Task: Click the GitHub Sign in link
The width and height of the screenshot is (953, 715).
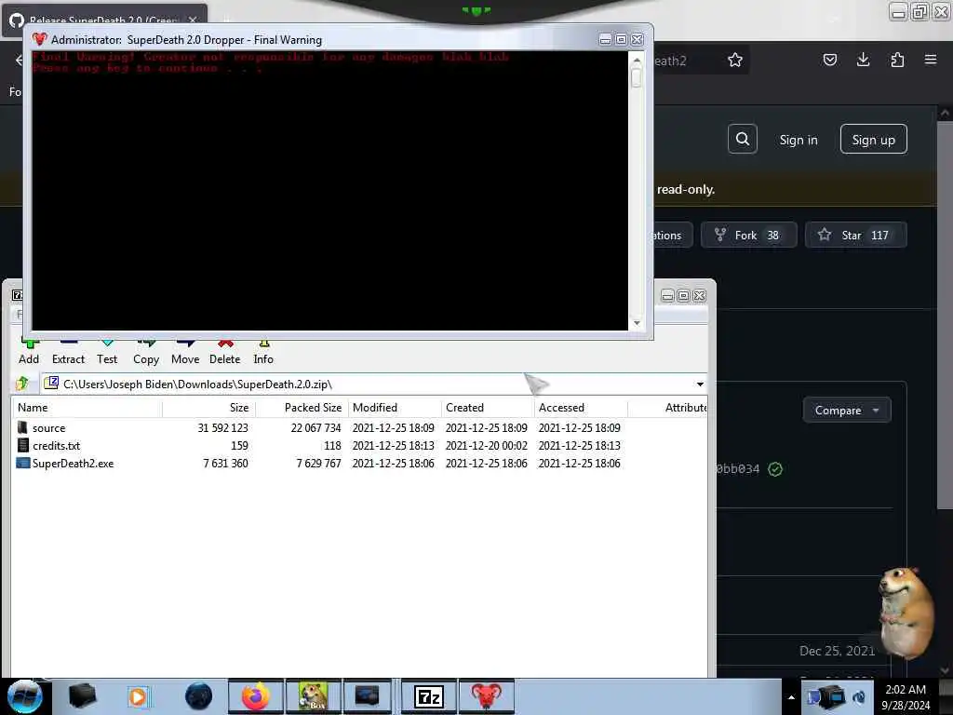Action: pyautogui.click(x=798, y=140)
